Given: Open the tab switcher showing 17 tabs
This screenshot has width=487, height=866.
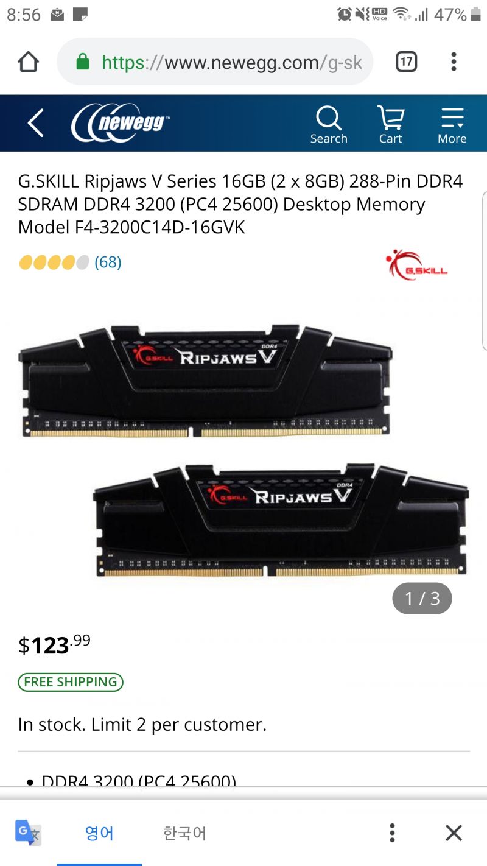Looking at the screenshot, I should pyautogui.click(x=406, y=62).
